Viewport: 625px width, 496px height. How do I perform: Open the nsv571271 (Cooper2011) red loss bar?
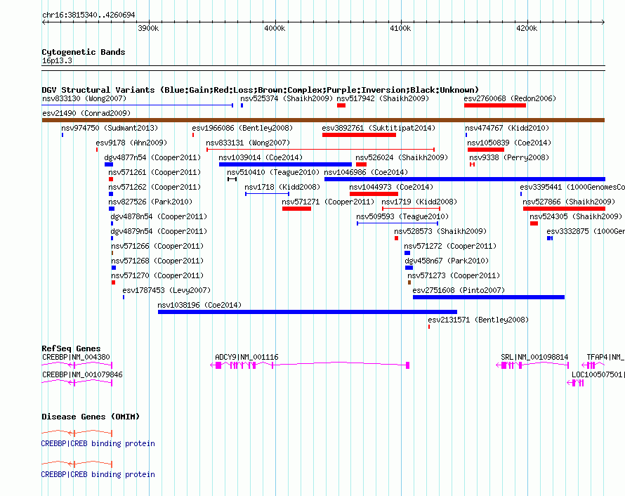coord(296,209)
